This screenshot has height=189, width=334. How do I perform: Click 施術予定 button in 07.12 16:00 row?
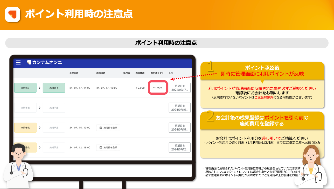click(x=54, y=147)
